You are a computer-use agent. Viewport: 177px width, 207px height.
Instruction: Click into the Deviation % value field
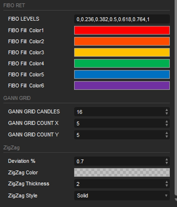coord(118,161)
